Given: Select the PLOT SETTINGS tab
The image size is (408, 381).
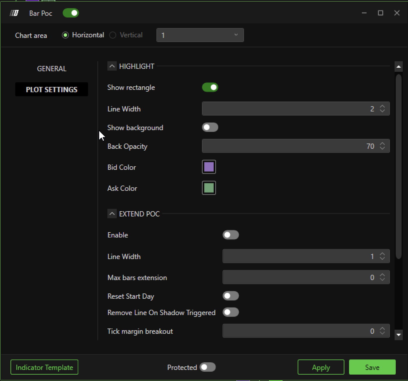Looking at the screenshot, I should (x=52, y=90).
